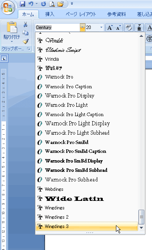152x250 pixels.
Task: Select the format painter brush
Action: coord(26,41)
